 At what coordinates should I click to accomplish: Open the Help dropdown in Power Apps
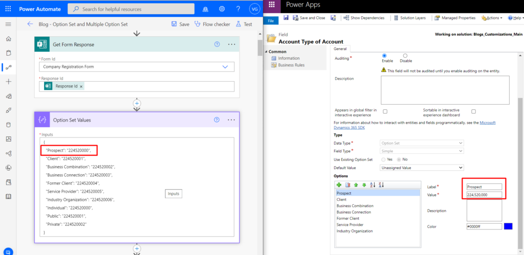coord(515,18)
